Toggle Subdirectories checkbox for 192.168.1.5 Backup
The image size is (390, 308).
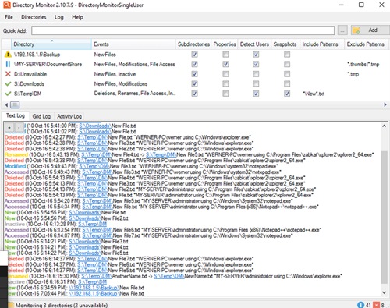[x=194, y=55]
